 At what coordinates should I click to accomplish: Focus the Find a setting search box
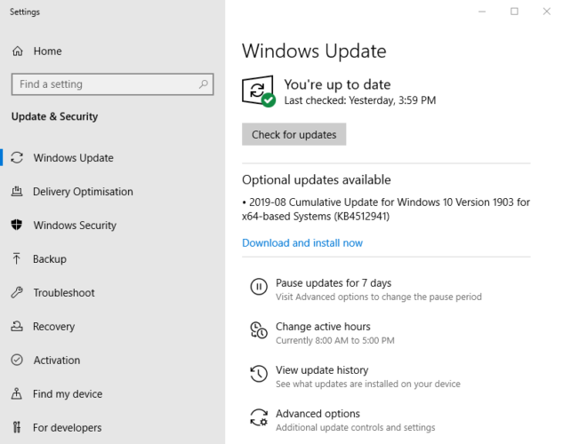(x=112, y=84)
